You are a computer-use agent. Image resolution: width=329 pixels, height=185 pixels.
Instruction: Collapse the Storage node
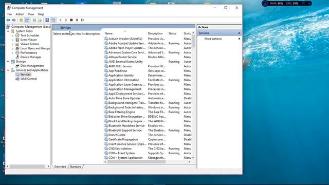[8, 62]
